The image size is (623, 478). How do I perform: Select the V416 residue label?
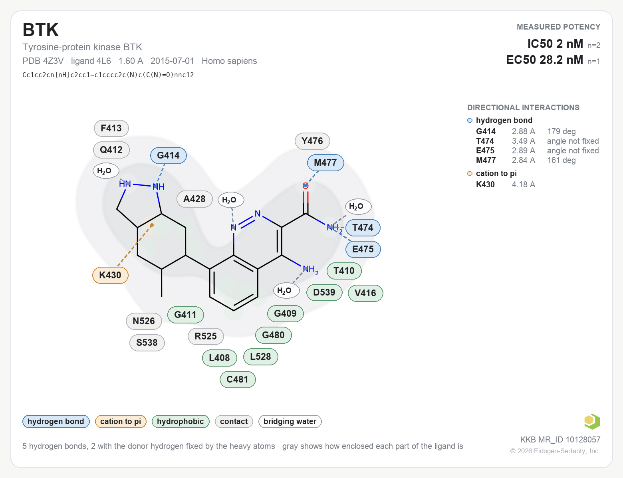[365, 293]
